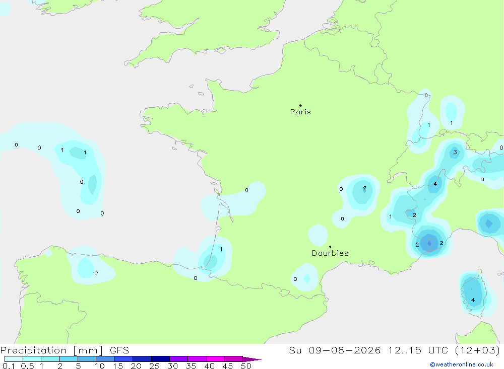Click the 0.1–0.5 mm palest legend swatch
Image resolution: width=504 pixels, height=369 pixels.
14,359
